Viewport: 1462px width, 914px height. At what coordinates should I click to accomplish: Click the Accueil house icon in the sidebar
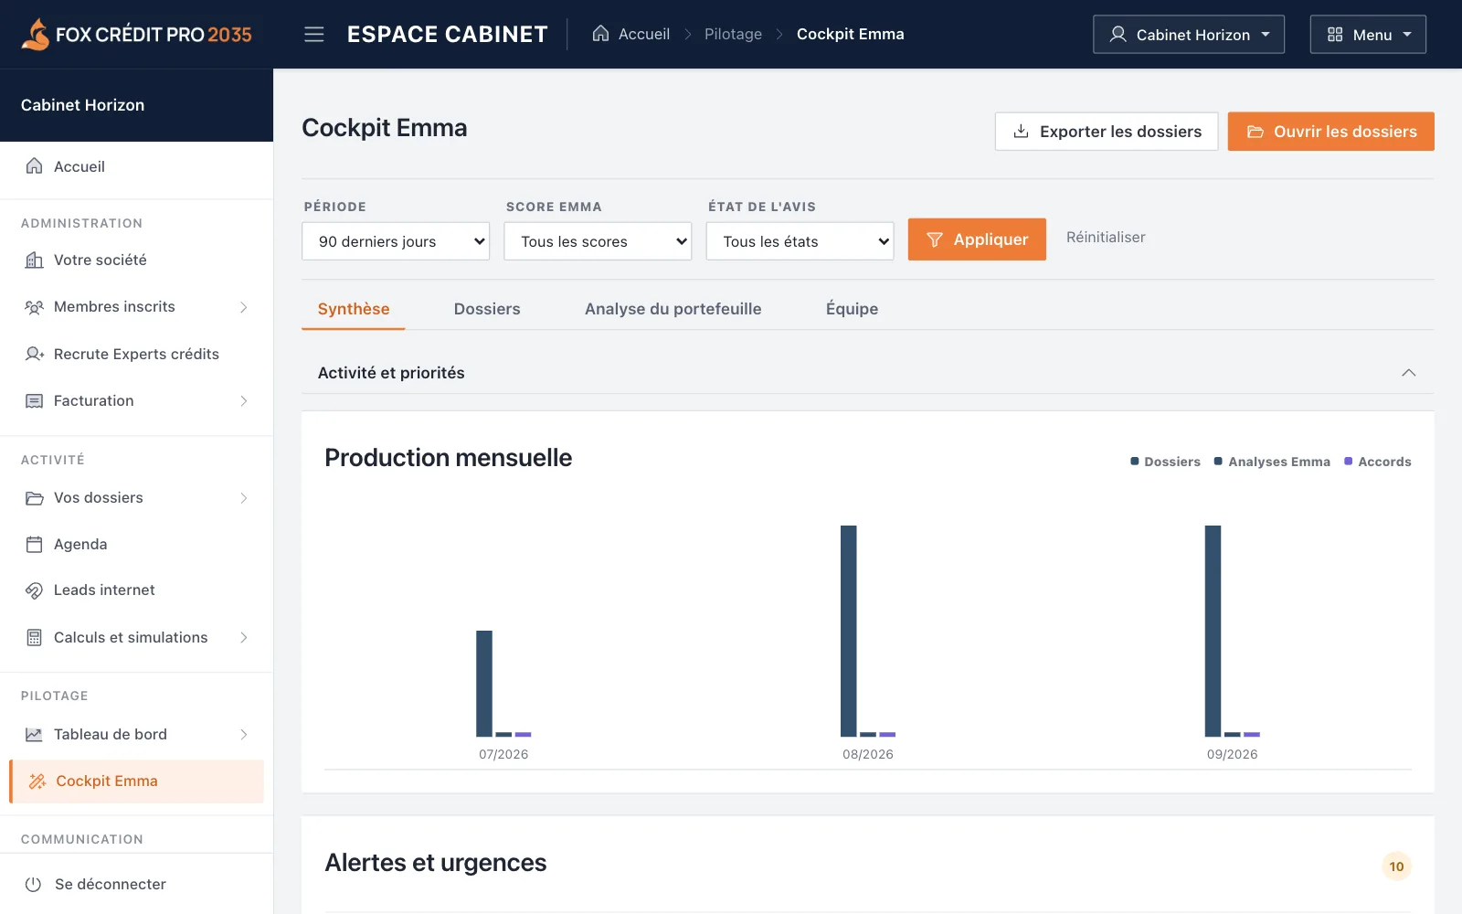34,166
